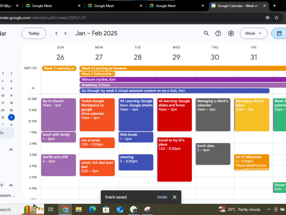This screenshot has width=286, height=215.
Task: Open the Settings gear menu
Action: click(231, 33)
